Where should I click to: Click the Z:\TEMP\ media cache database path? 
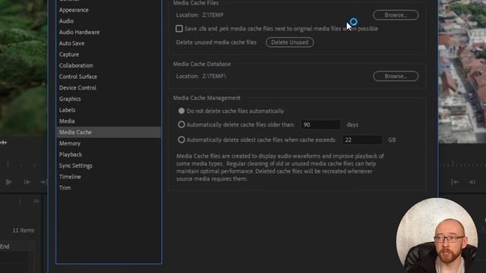214,76
